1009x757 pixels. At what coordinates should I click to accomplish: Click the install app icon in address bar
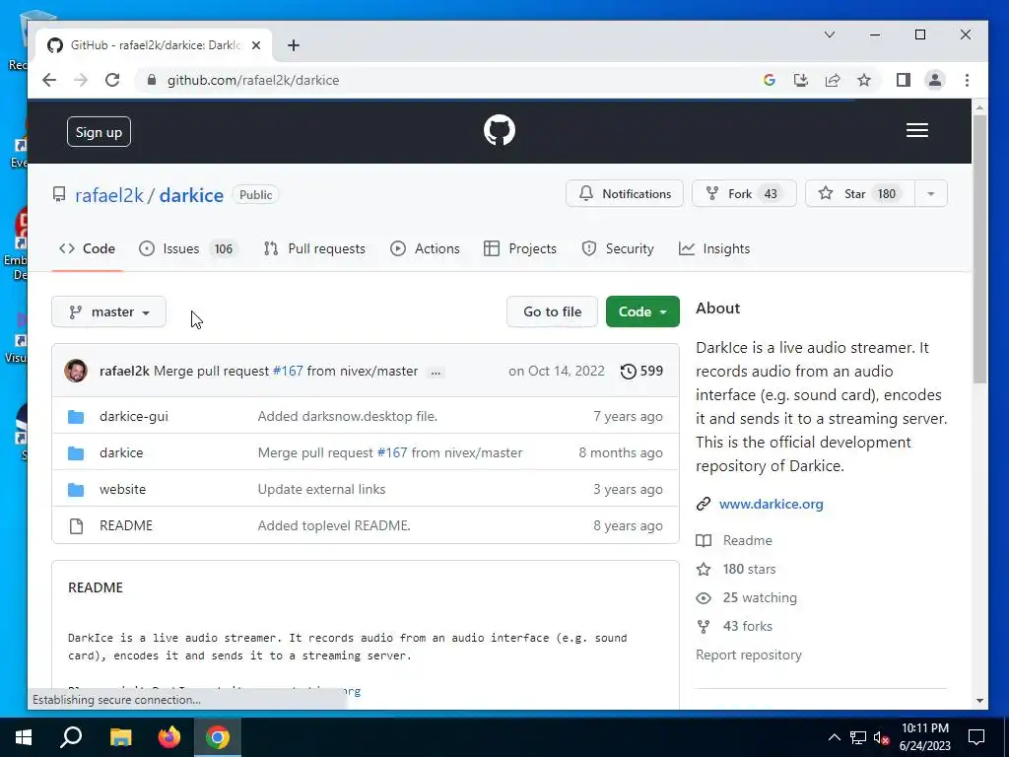tap(800, 80)
